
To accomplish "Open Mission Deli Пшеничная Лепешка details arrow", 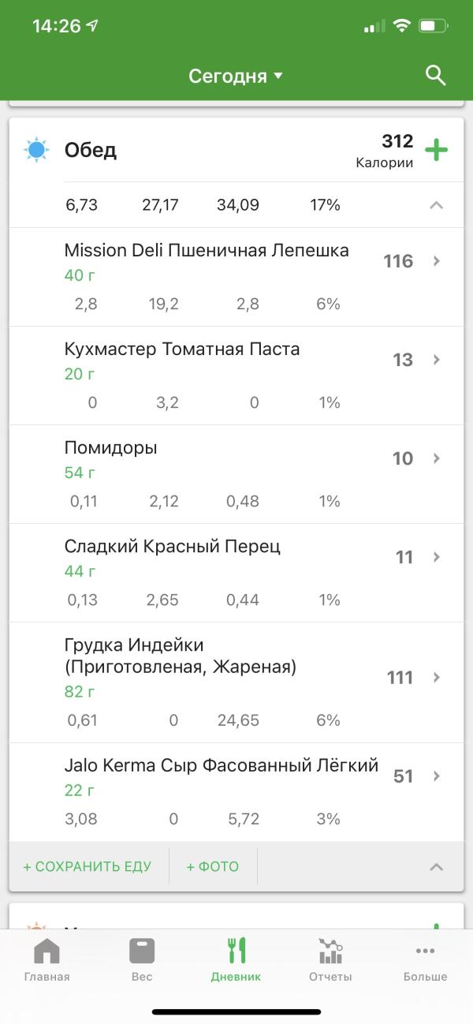I will 437,261.
